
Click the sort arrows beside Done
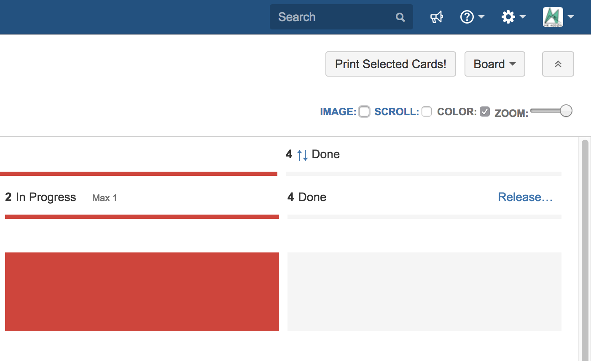(x=302, y=155)
